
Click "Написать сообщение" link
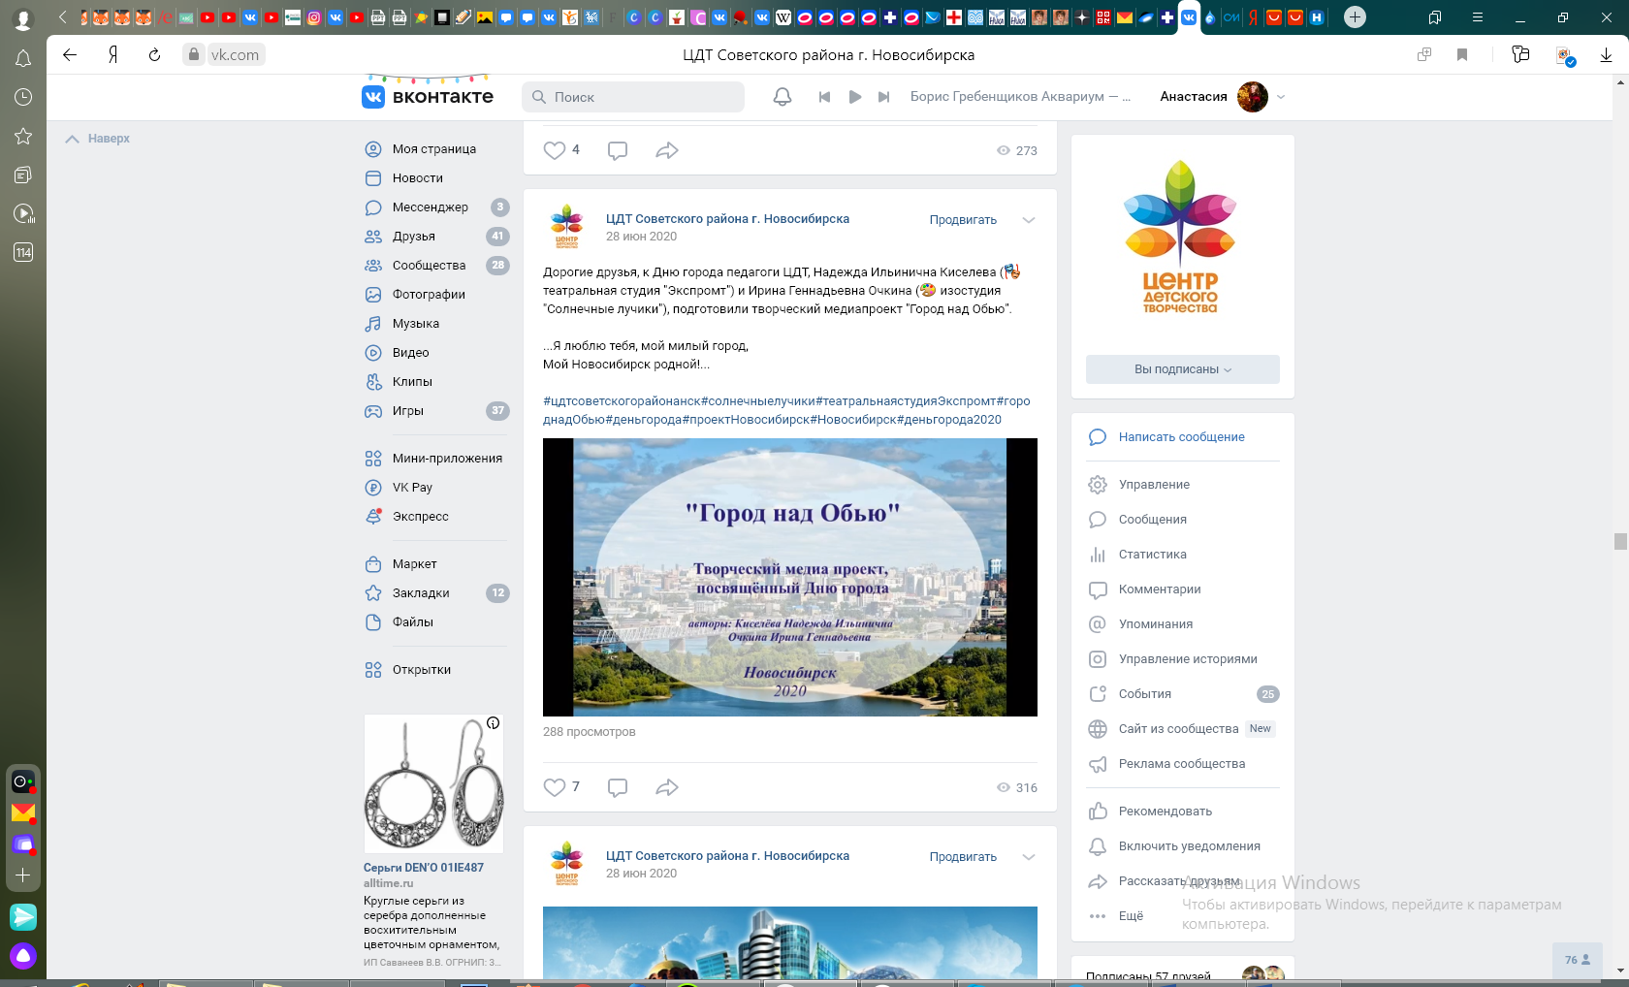[x=1181, y=437]
